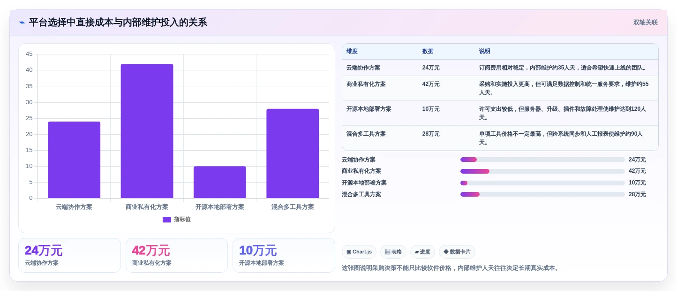The width and height of the screenshot is (677, 291).
Task: Click the 28万元 table data cell
Action: [x=431, y=134]
